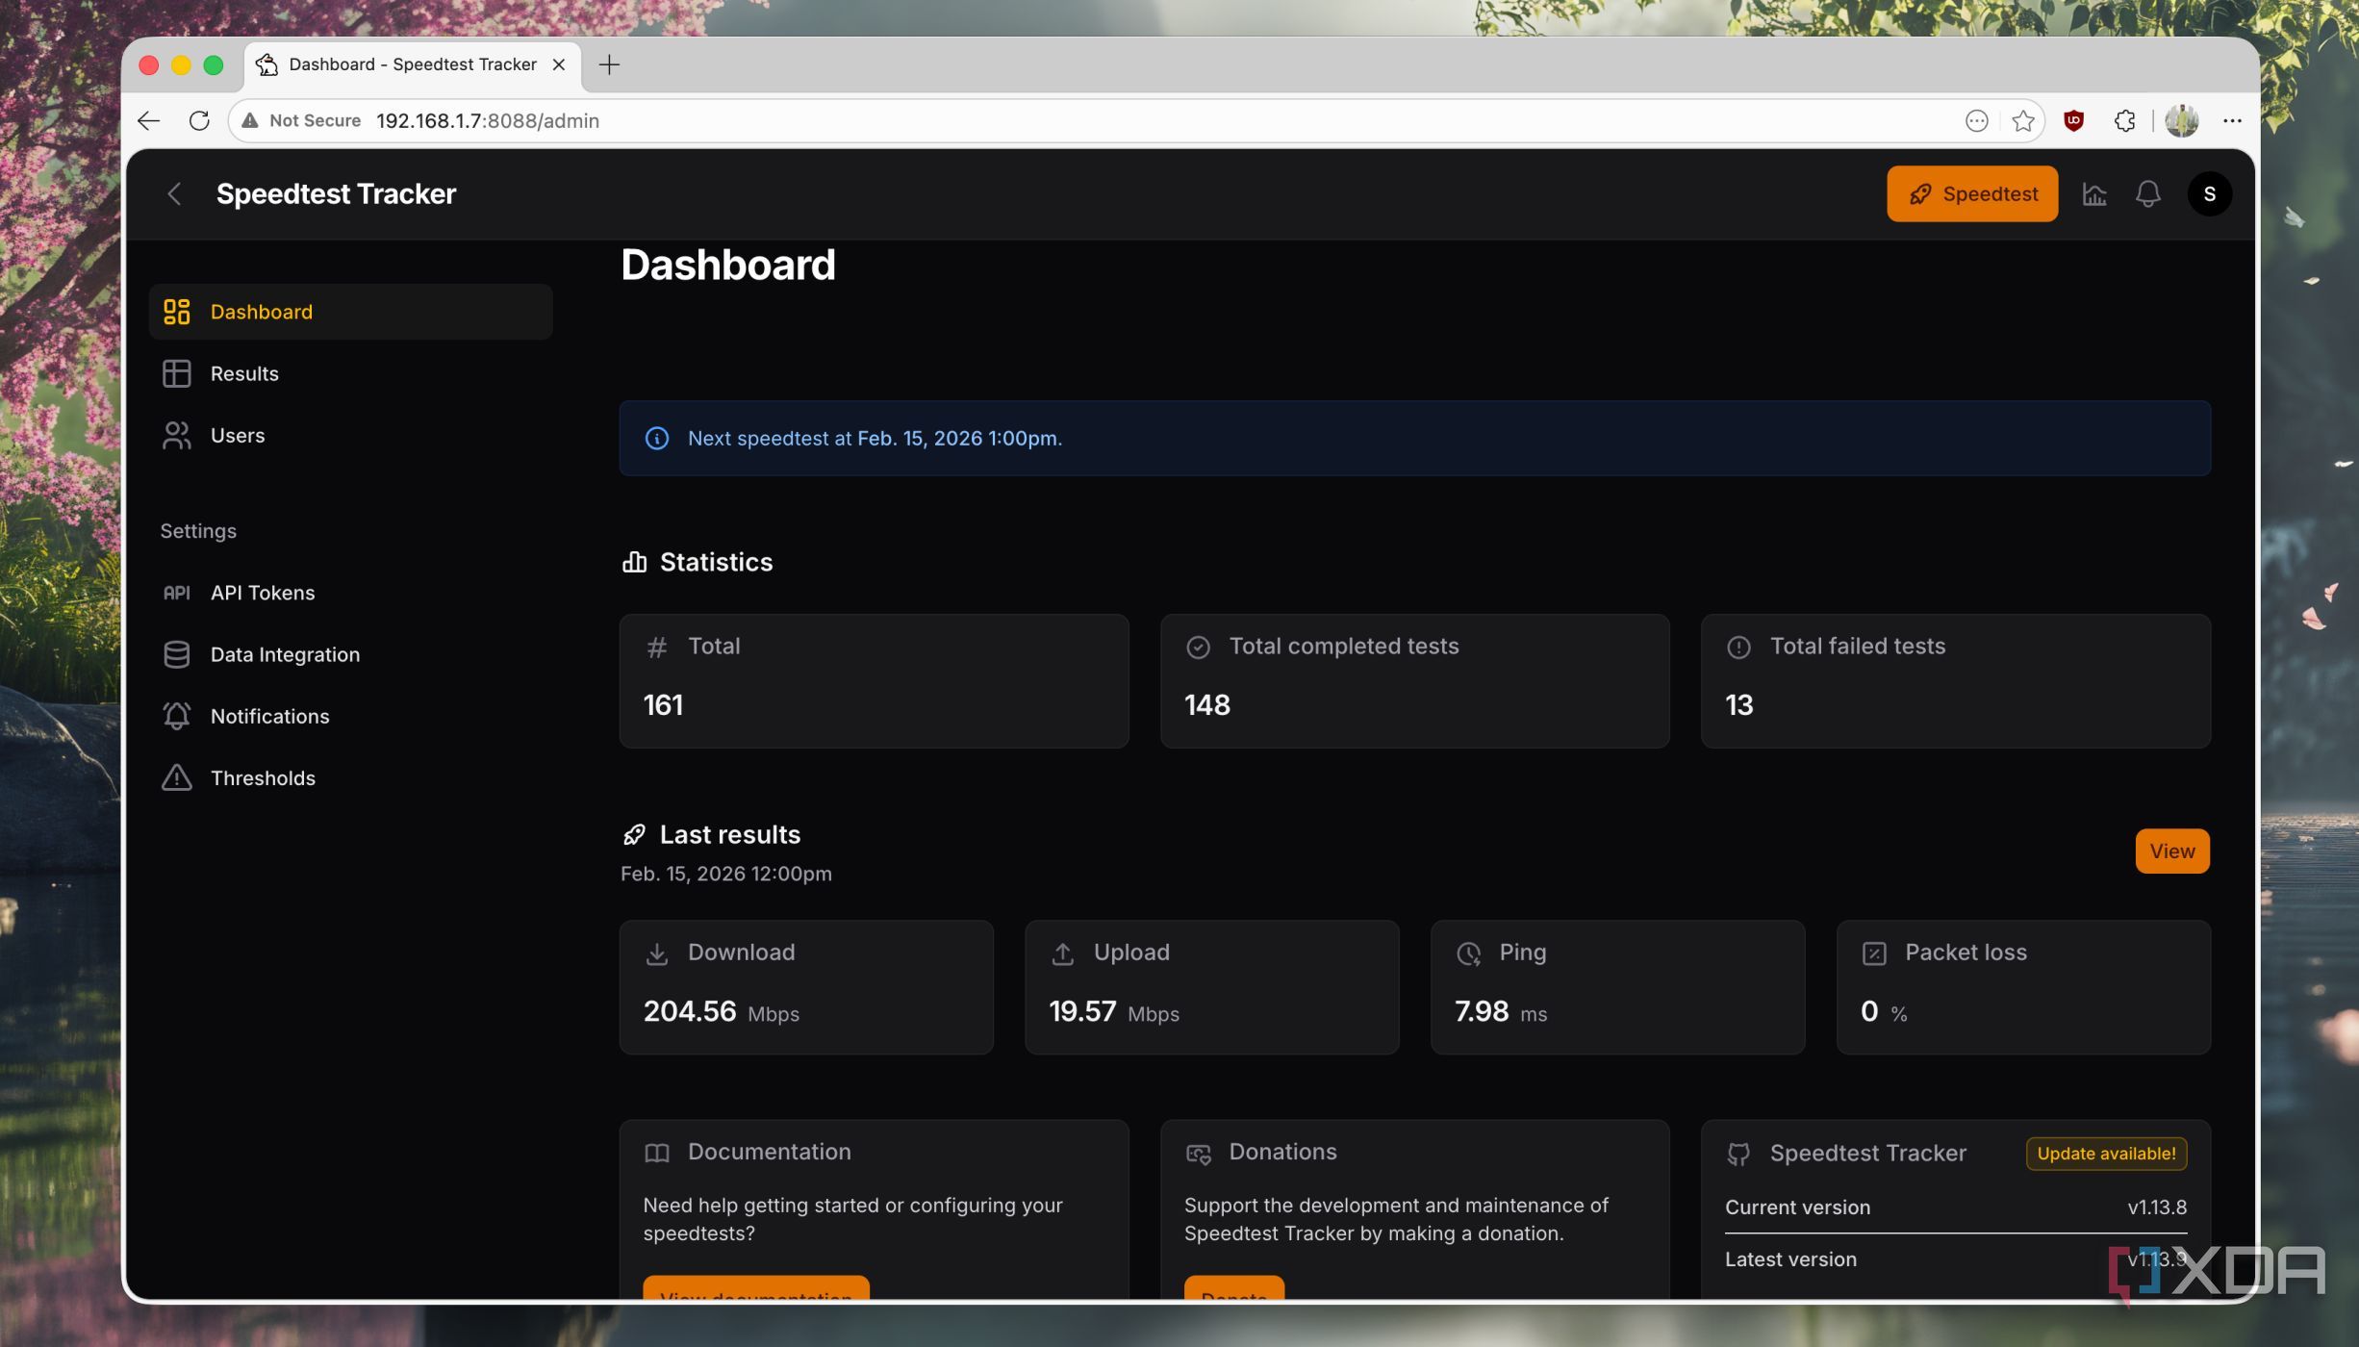Click the ringing bell icon beside Notifications
Viewport: 2359px width, 1347px height.
click(x=176, y=716)
